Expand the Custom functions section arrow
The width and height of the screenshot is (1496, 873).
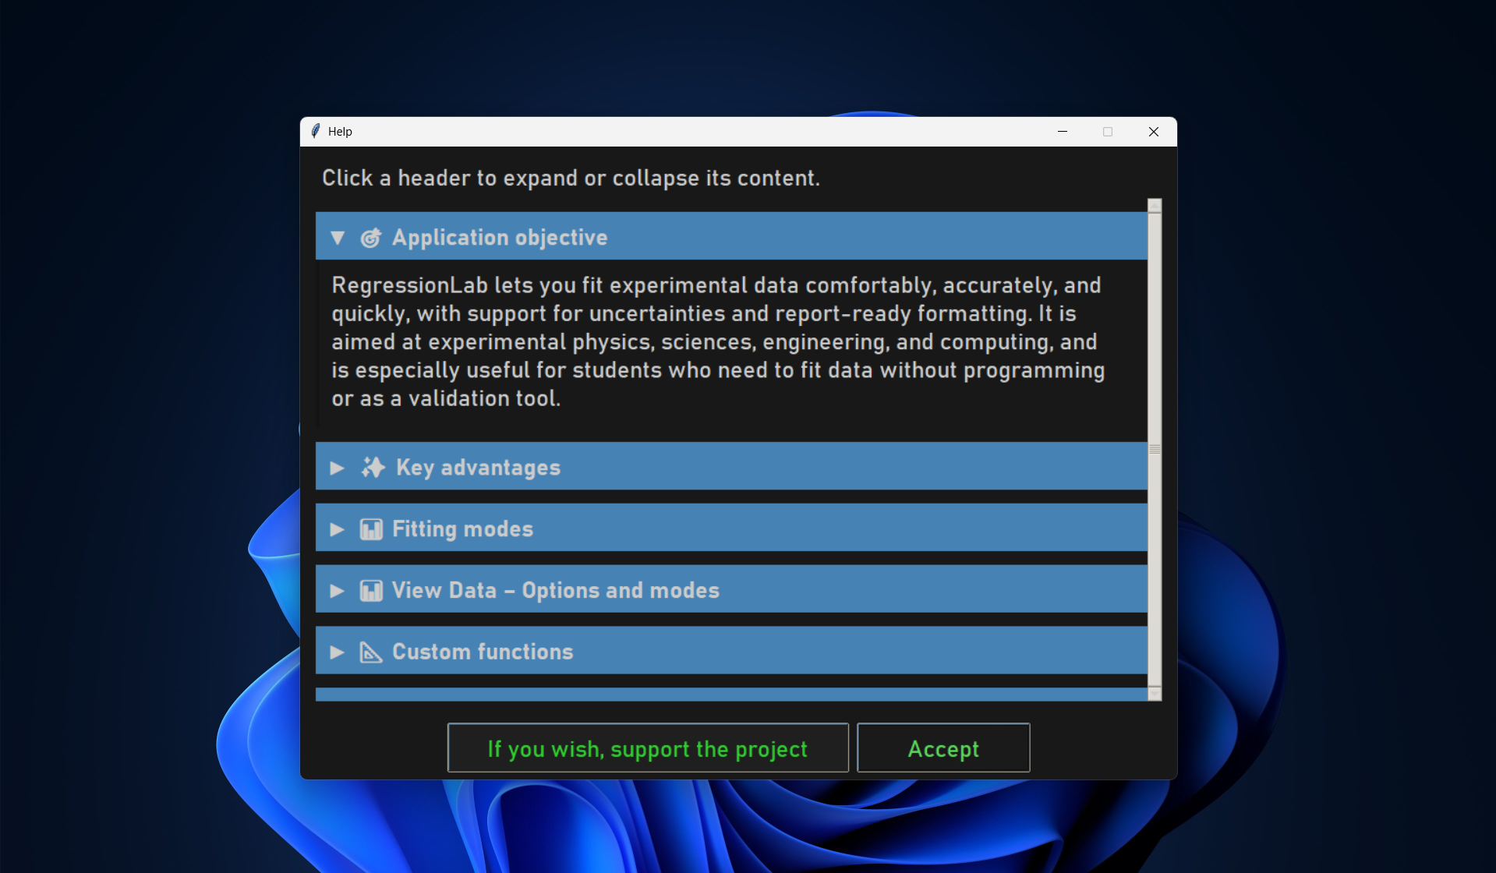click(338, 652)
